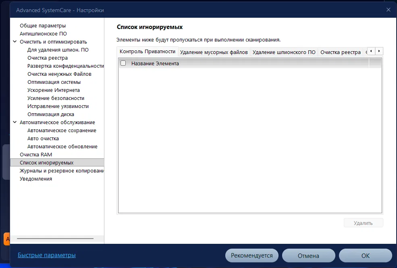
Task: Select Уведомления in the sidebar
Action: (x=36, y=179)
